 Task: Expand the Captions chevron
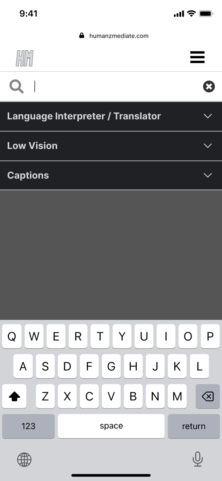(208, 175)
